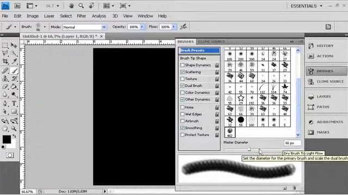Click the Hand tool in application bar

(71, 6)
